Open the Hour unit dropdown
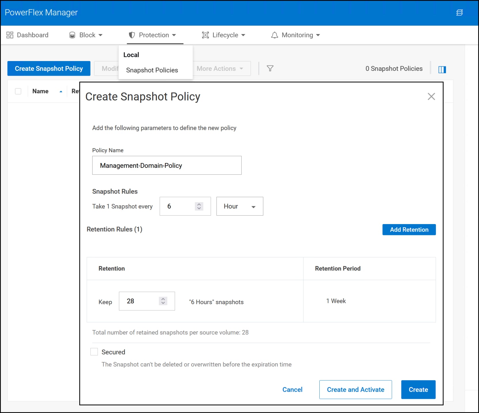 point(240,206)
